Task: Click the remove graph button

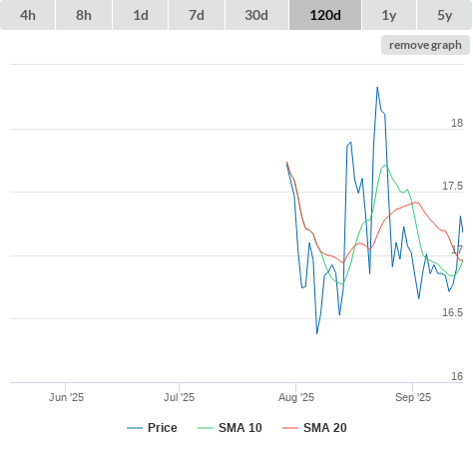Action: (425, 45)
